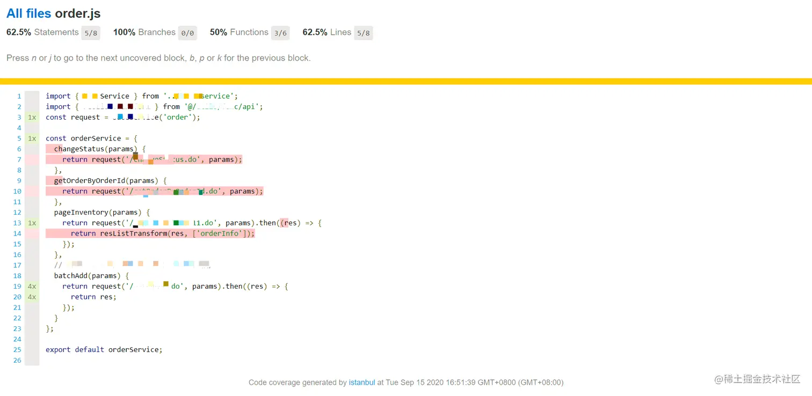Click the keyboard navigation hint text
The width and height of the screenshot is (812, 396).
click(158, 58)
